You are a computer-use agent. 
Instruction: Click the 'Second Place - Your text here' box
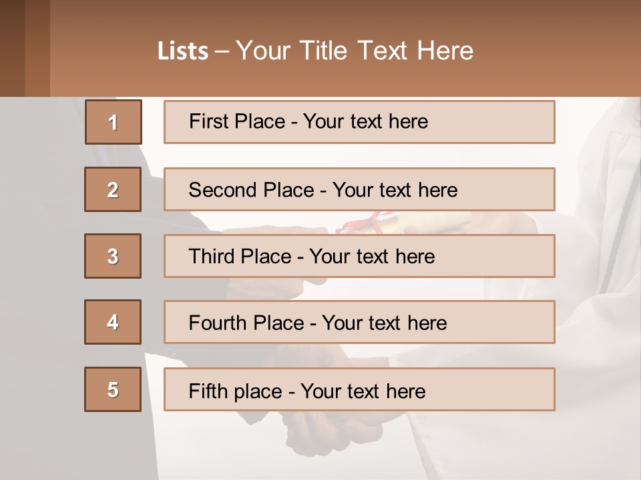[x=359, y=189]
